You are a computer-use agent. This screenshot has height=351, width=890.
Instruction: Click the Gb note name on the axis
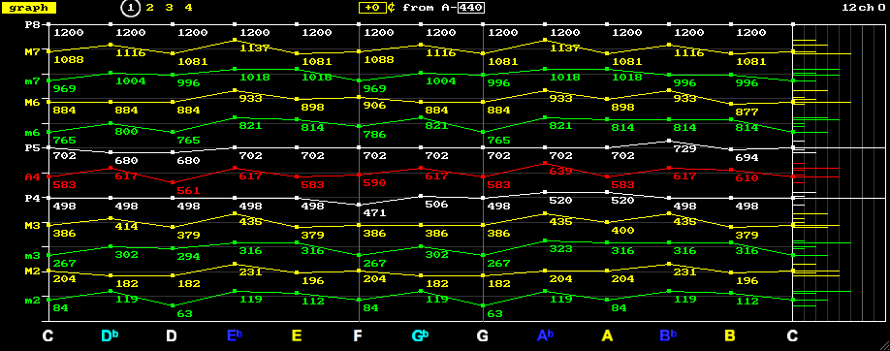click(421, 335)
